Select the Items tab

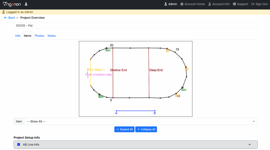click(27, 36)
